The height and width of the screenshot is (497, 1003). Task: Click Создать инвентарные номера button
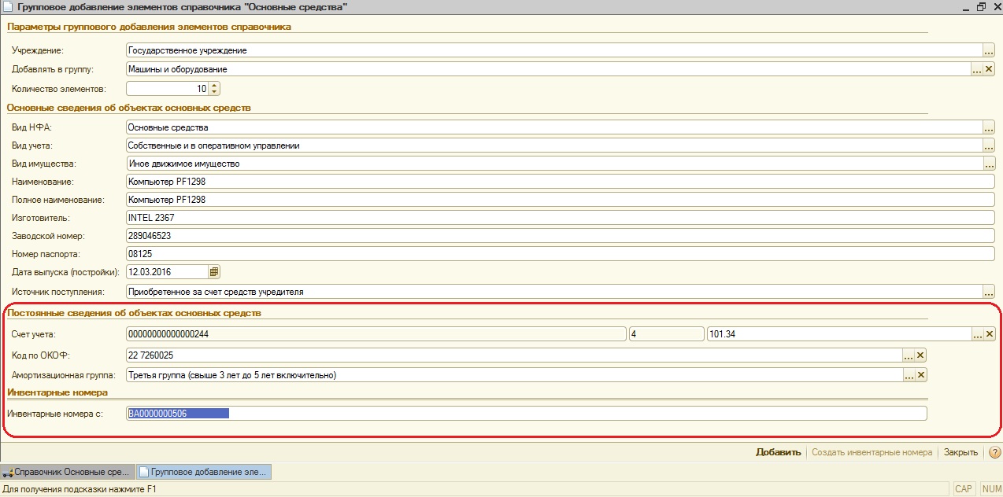[x=872, y=452]
